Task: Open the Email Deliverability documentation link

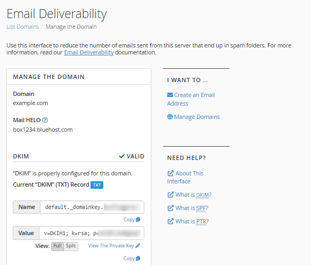Action: click(88, 52)
